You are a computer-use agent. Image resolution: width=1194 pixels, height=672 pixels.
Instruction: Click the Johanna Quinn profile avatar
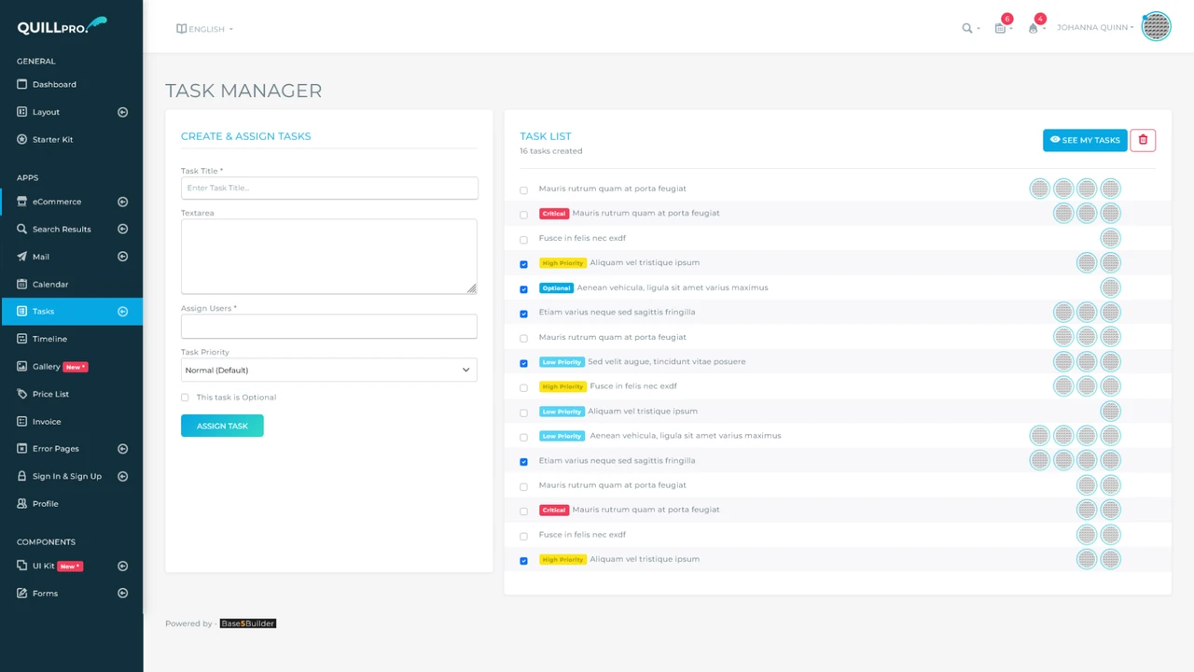tap(1156, 27)
